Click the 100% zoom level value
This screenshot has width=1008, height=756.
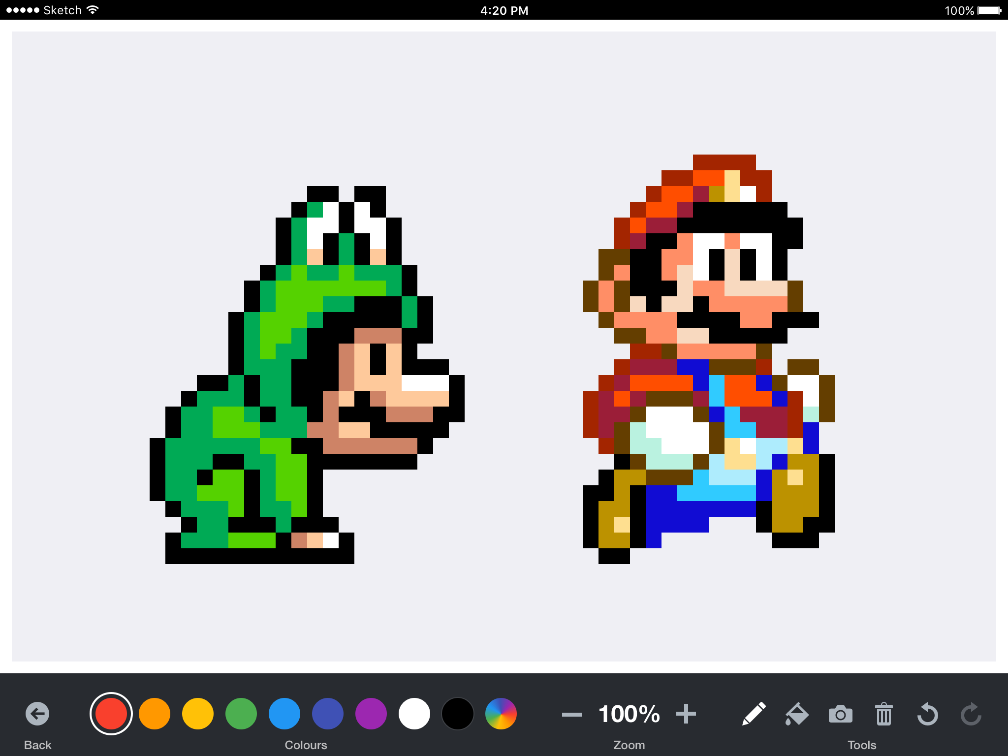629,714
